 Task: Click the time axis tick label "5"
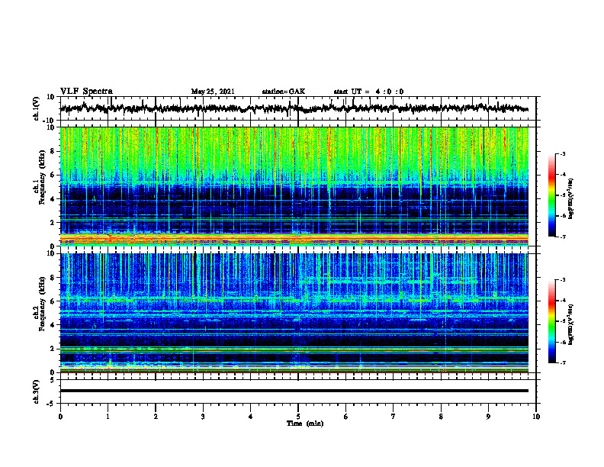pos(298,417)
